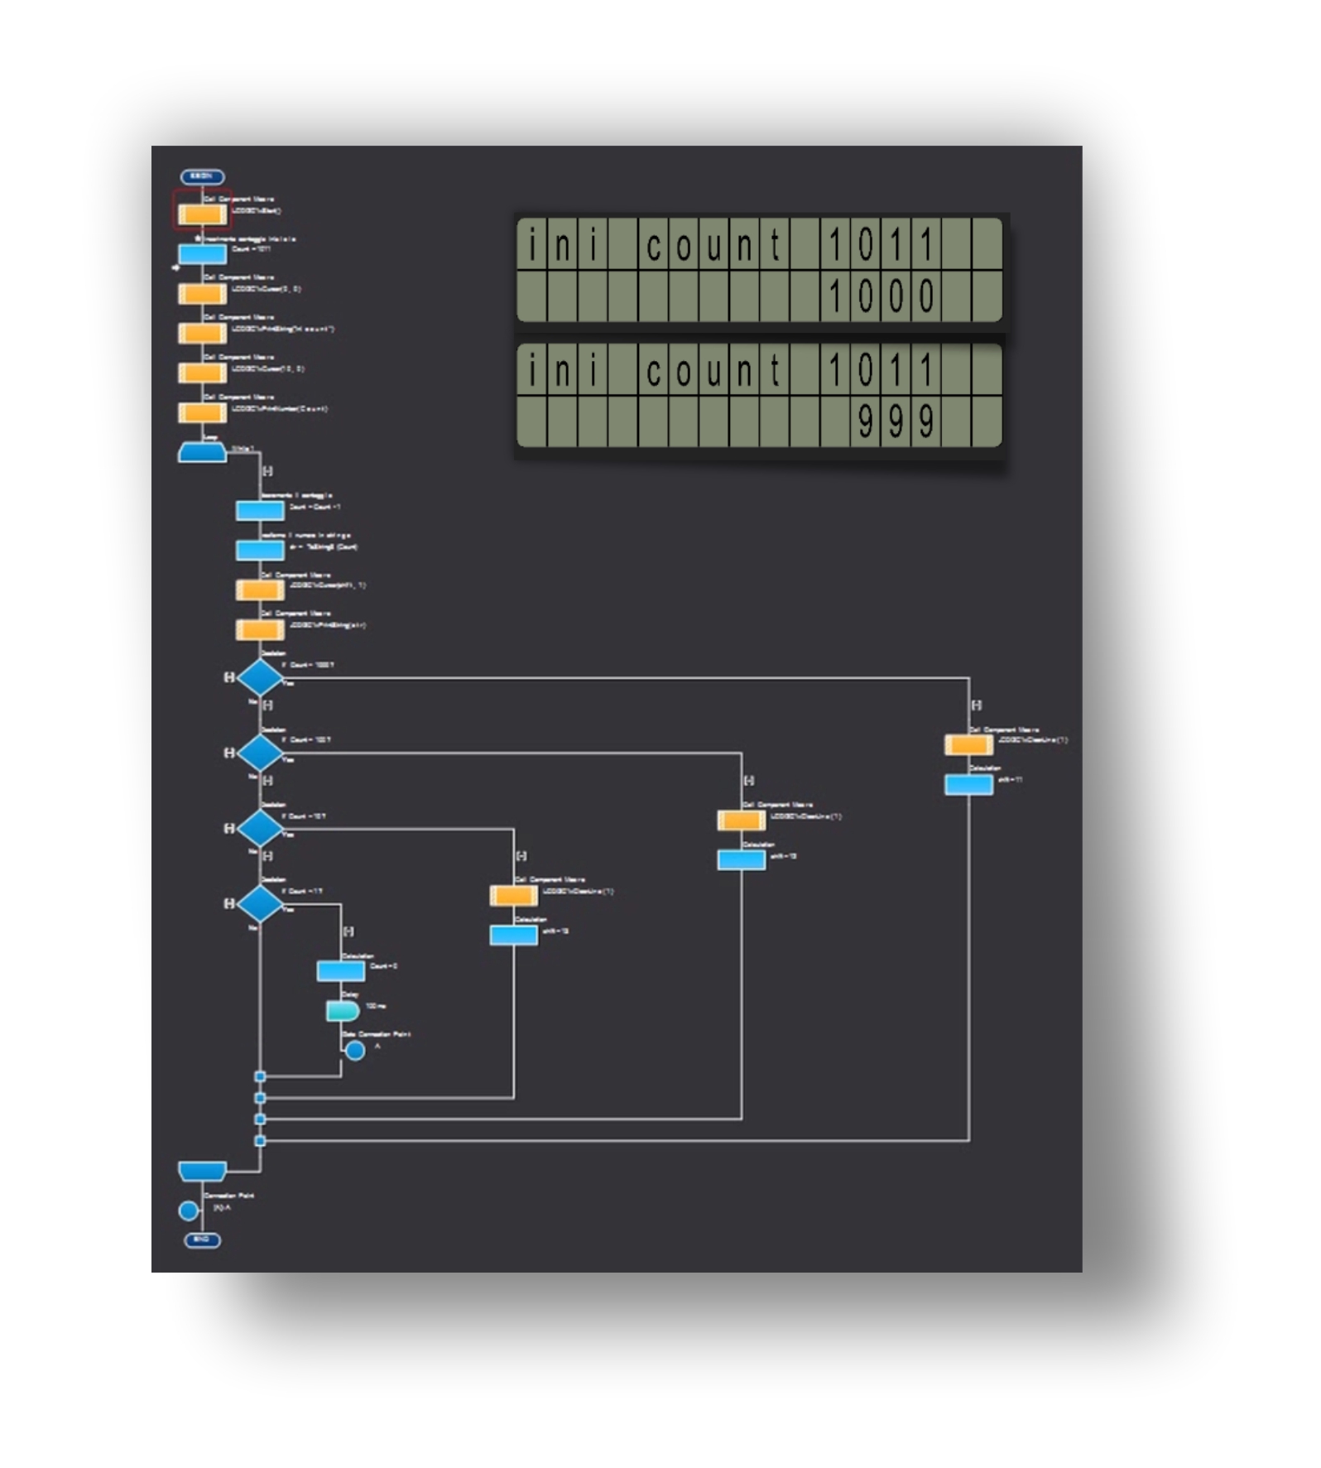
Task: Click the LCD display showing 999
Action: [x=759, y=396]
